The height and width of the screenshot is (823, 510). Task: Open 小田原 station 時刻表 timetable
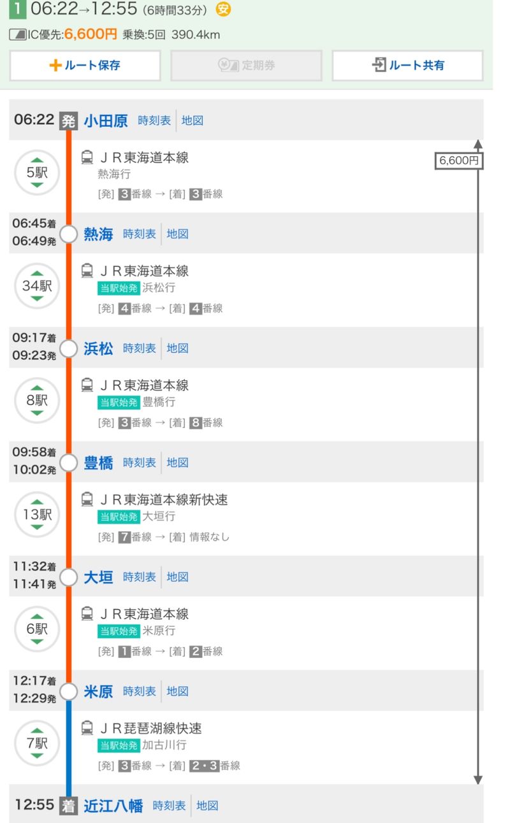pyautogui.click(x=154, y=120)
